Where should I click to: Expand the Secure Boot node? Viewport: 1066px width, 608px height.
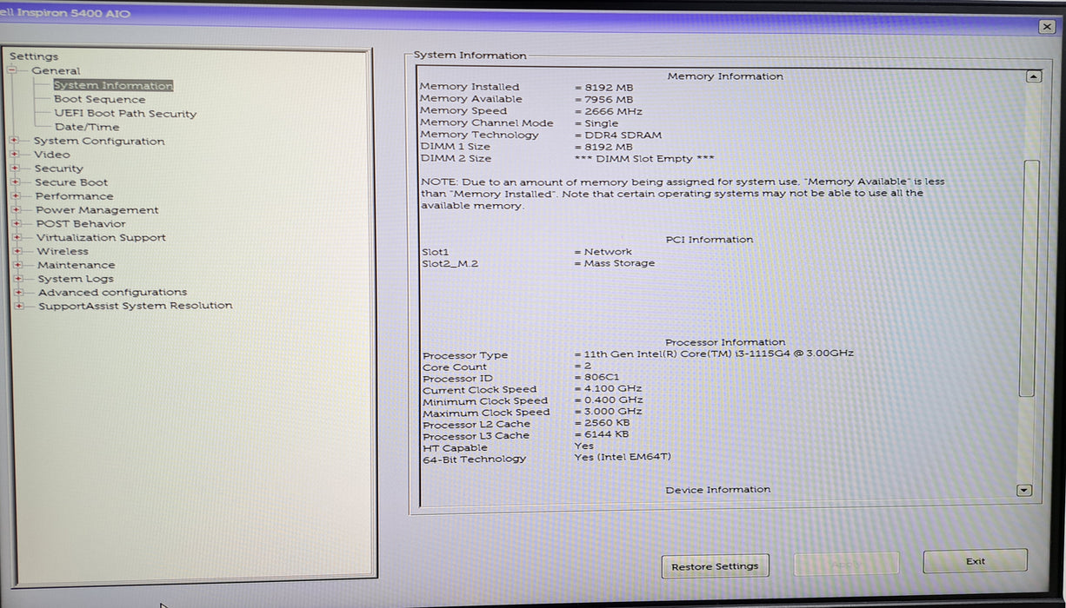pos(16,182)
